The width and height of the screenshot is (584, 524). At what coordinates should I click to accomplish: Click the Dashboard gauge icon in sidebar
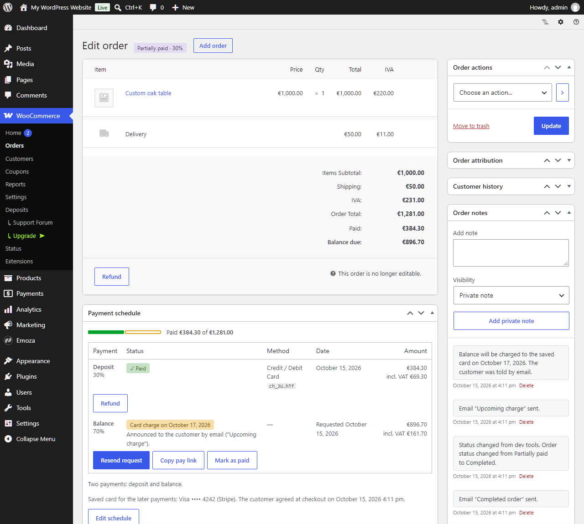(8, 28)
